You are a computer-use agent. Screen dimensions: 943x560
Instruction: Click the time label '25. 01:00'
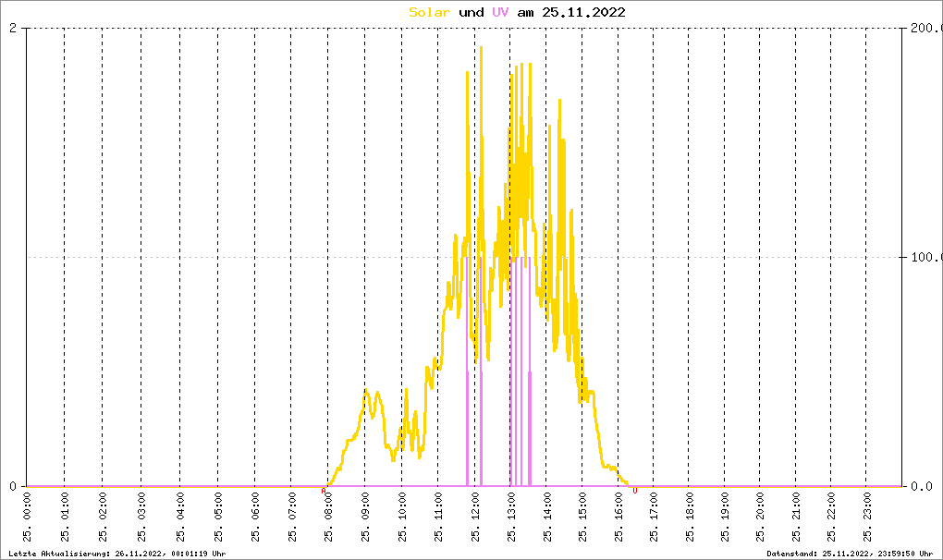pyautogui.click(x=65, y=517)
